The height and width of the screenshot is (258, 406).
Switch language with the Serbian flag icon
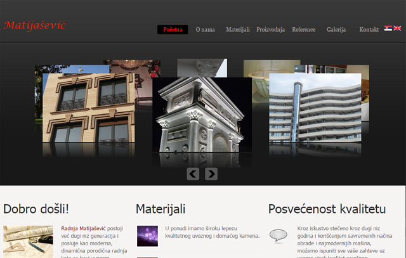388,28
